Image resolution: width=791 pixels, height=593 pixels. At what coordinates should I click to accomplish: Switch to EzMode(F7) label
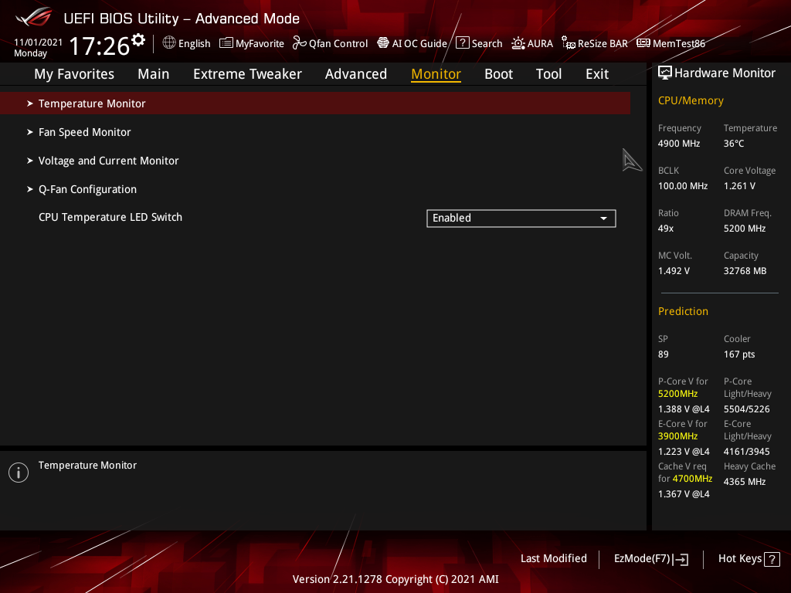point(642,559)
